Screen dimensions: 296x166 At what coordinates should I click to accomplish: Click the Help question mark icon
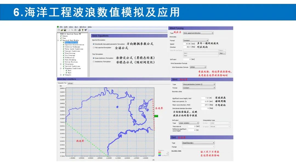click(x=82, y=30)
